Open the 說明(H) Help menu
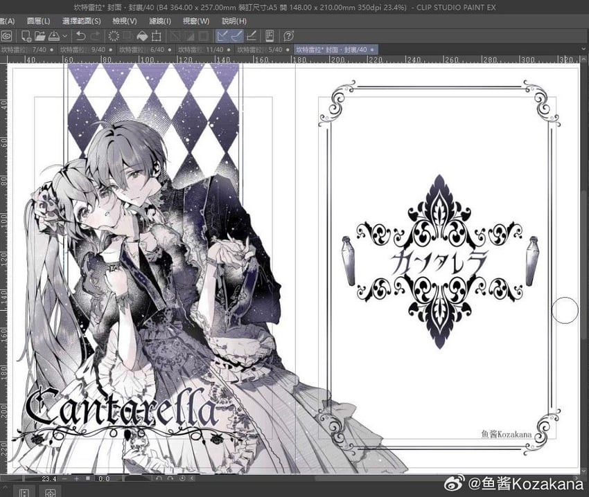 [234, 21]
